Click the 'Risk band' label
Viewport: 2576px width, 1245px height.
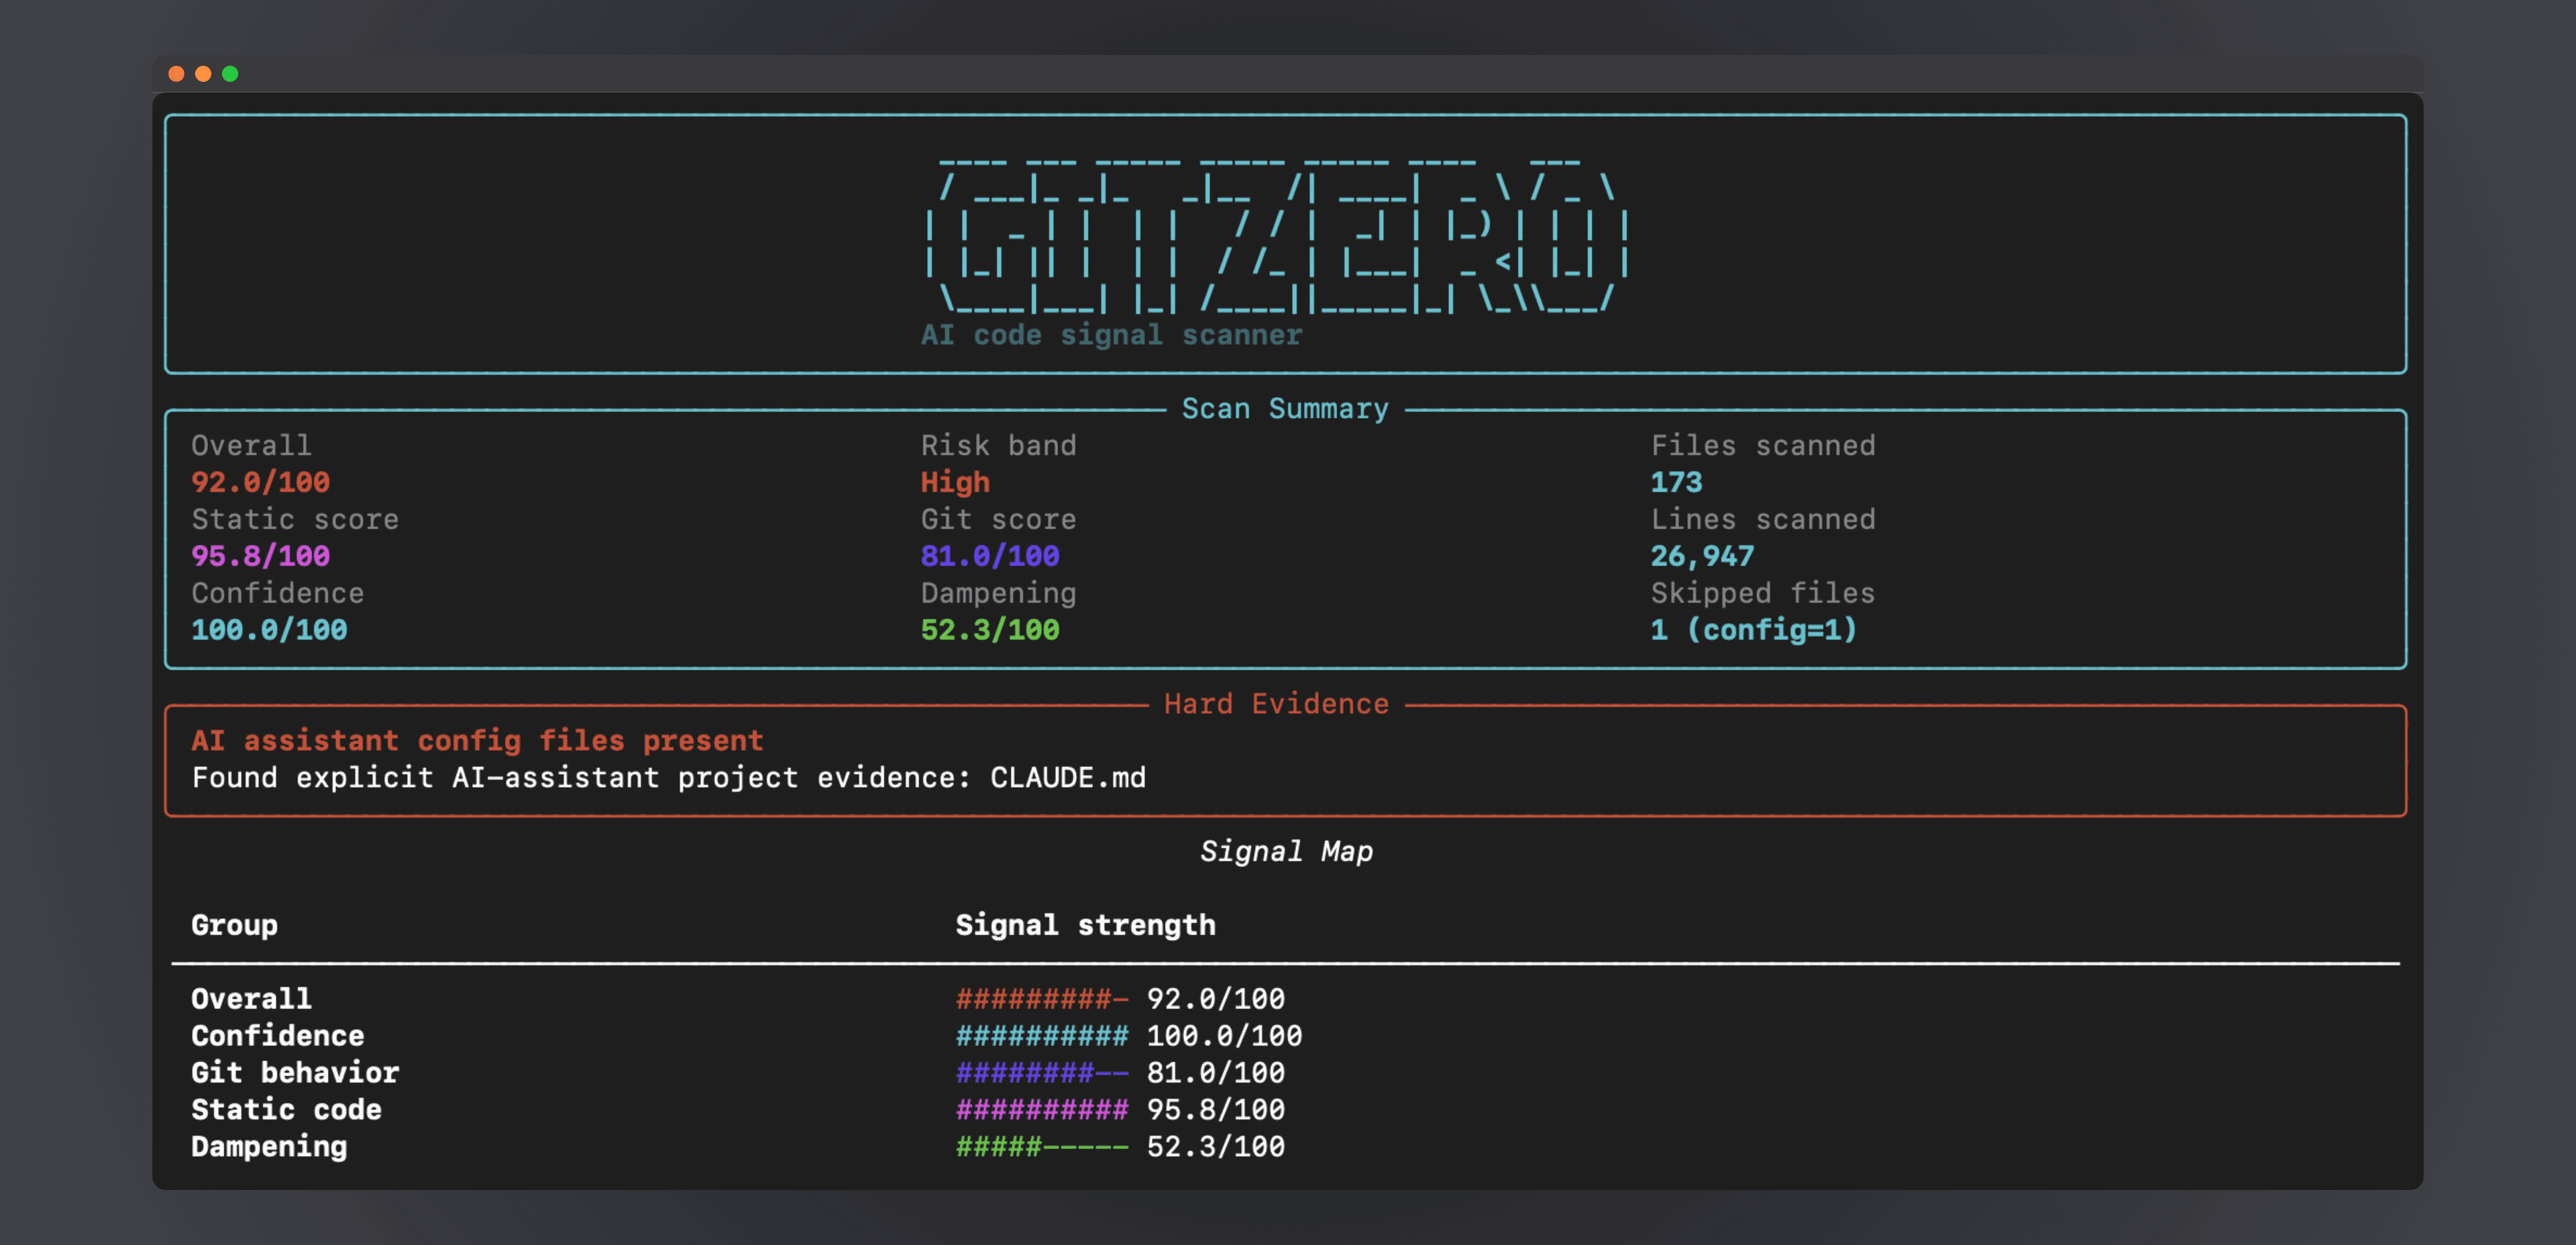998,445
